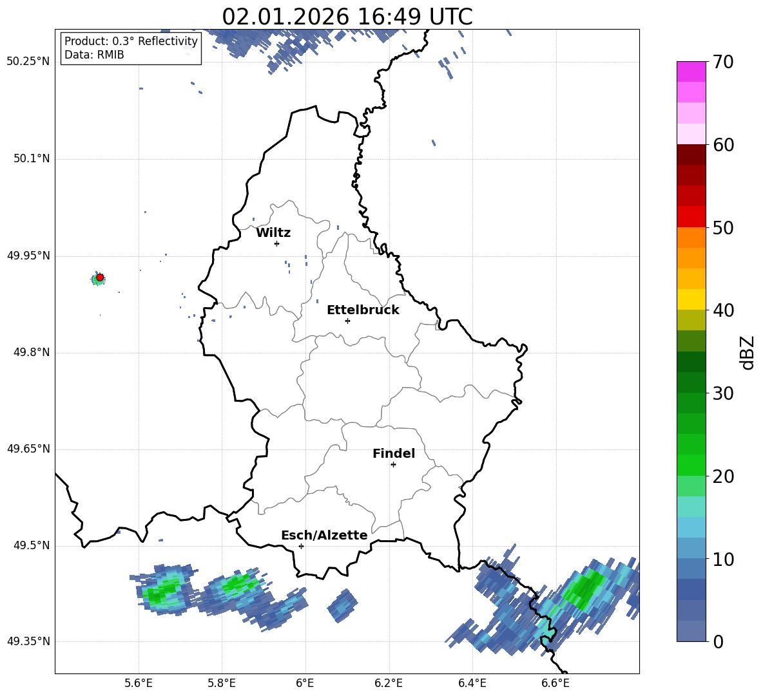Click the 49.8°N latitude label
This screenshot has width=763, height=696.
pyautogui.click(x=32, y=352)
